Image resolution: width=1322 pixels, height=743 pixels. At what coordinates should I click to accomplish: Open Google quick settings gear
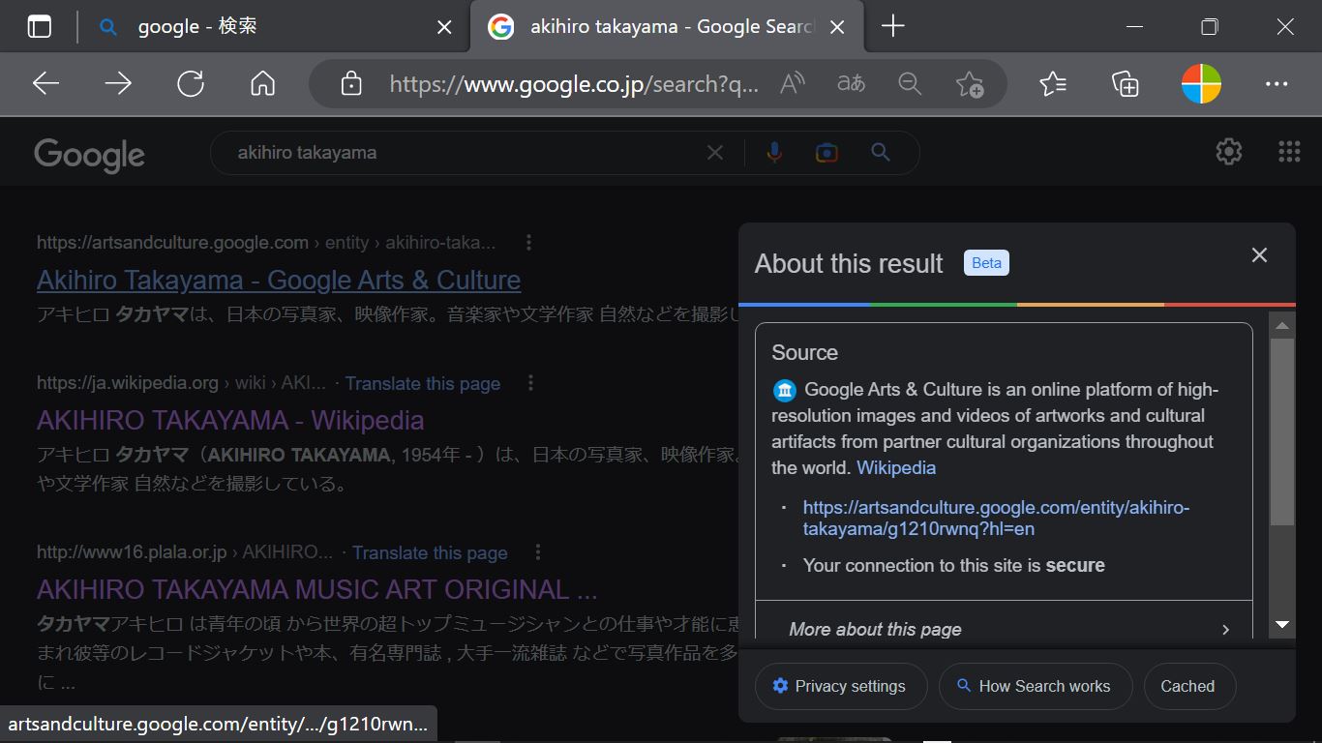tap(1229, 152)
